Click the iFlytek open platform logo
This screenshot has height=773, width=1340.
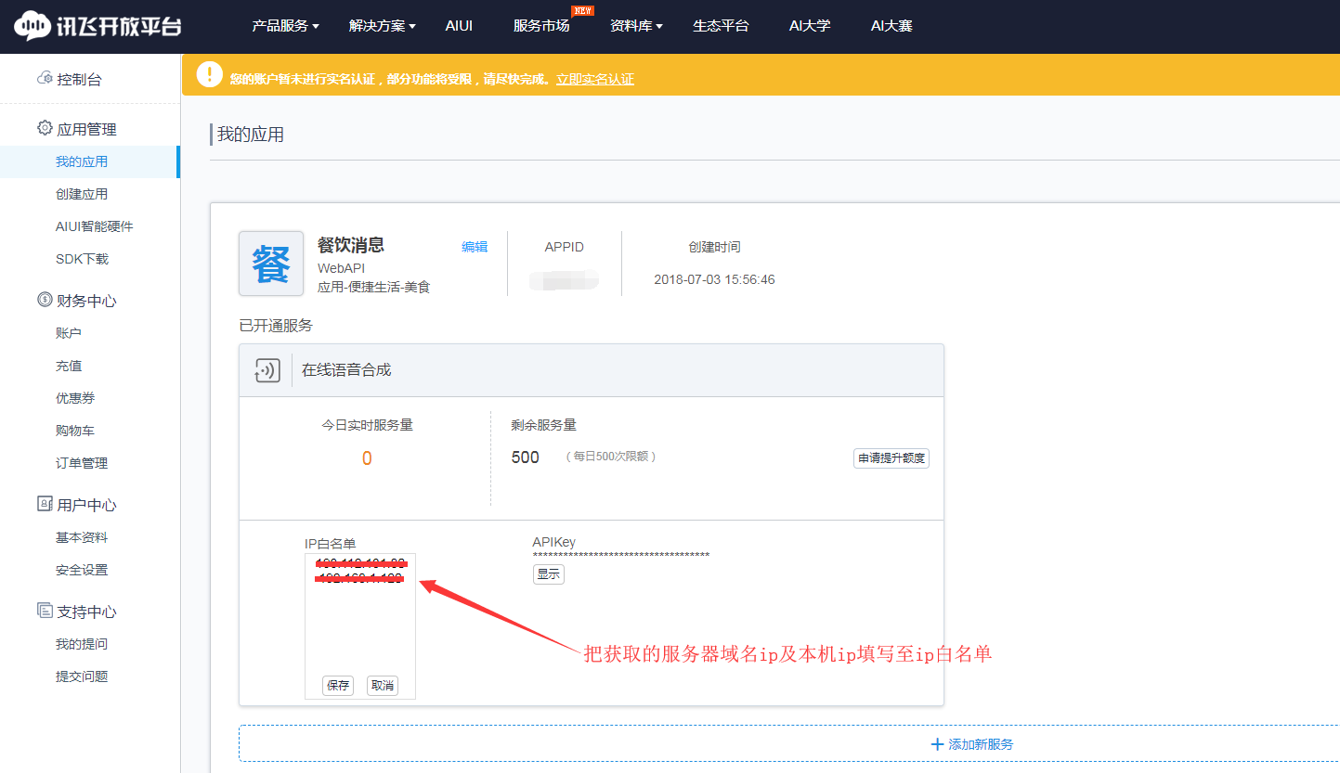(98, 26)
